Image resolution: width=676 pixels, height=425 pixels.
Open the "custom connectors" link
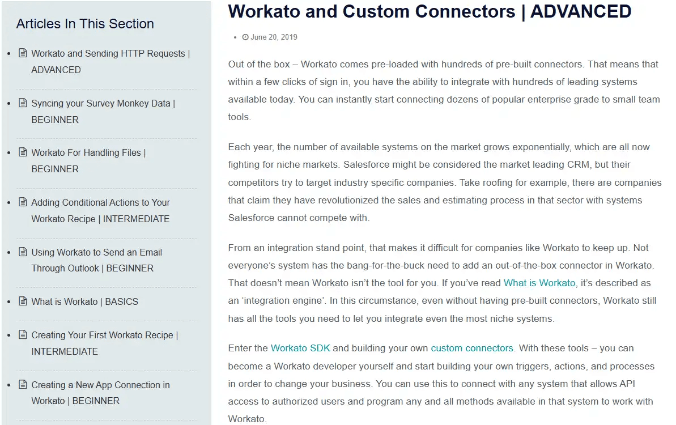pos(471,348)
